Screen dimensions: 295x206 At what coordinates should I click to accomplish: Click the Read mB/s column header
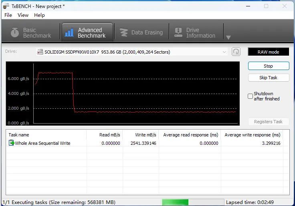[105, 135]
